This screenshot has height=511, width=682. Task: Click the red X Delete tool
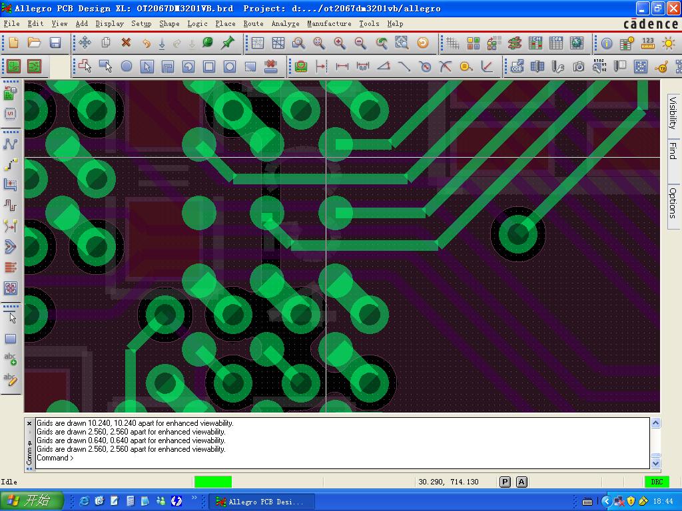click(x=126, y=43)
